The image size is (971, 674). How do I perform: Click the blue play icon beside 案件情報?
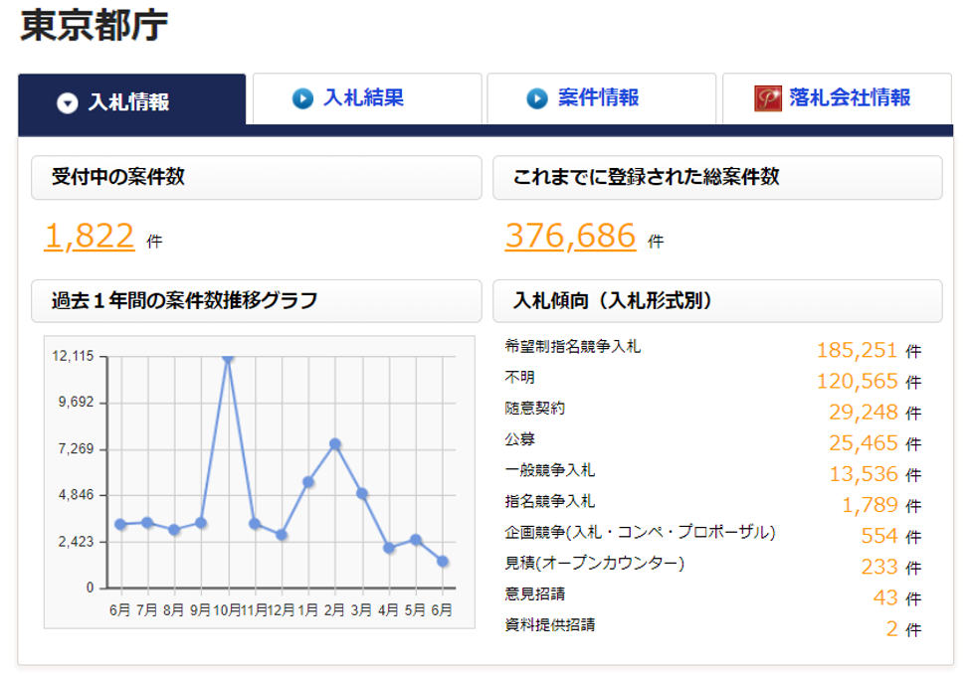click(x=537, y=98)
